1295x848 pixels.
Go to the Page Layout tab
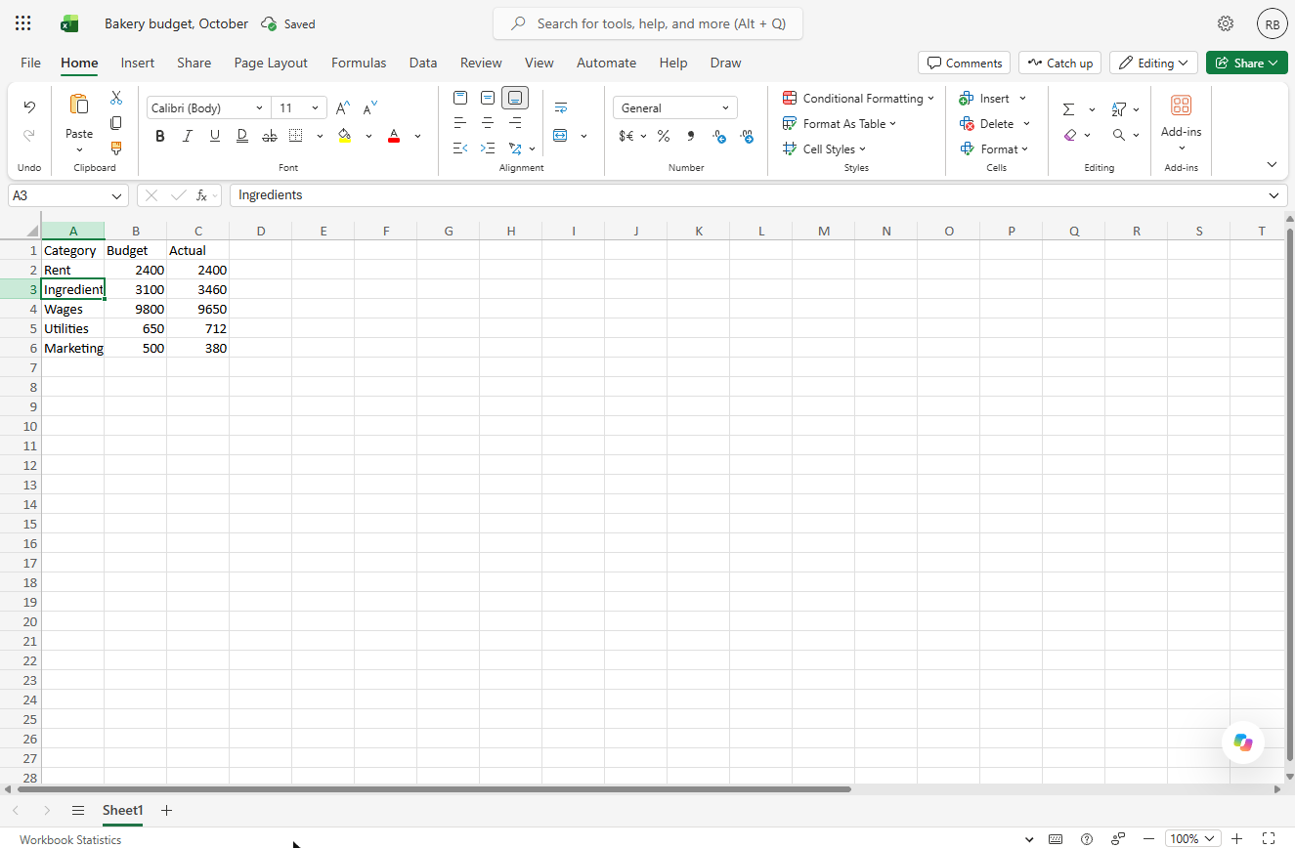271,63
